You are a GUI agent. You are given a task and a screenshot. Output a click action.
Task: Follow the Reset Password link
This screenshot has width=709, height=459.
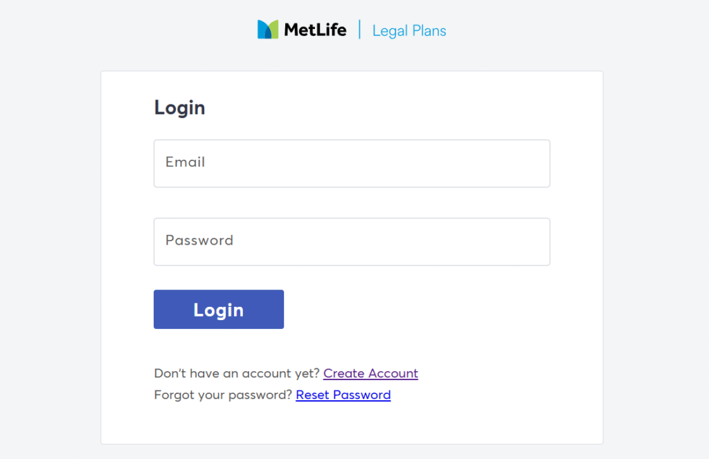coord(343,395)
